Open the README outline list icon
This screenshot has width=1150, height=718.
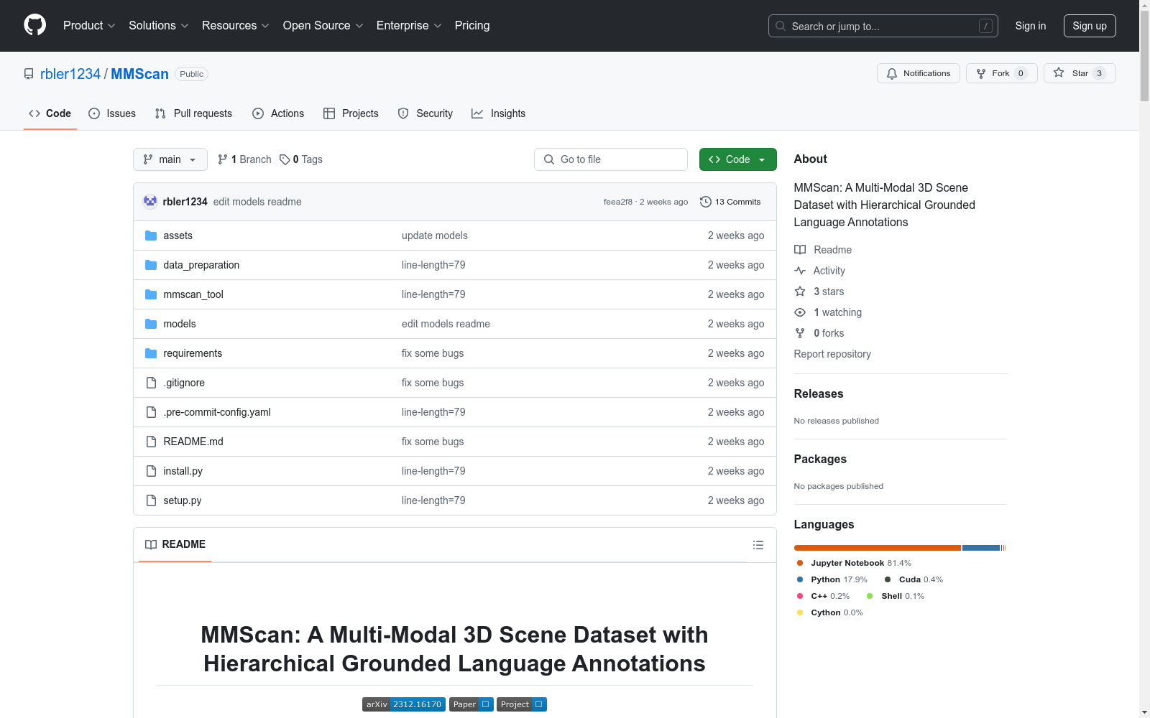758,545
